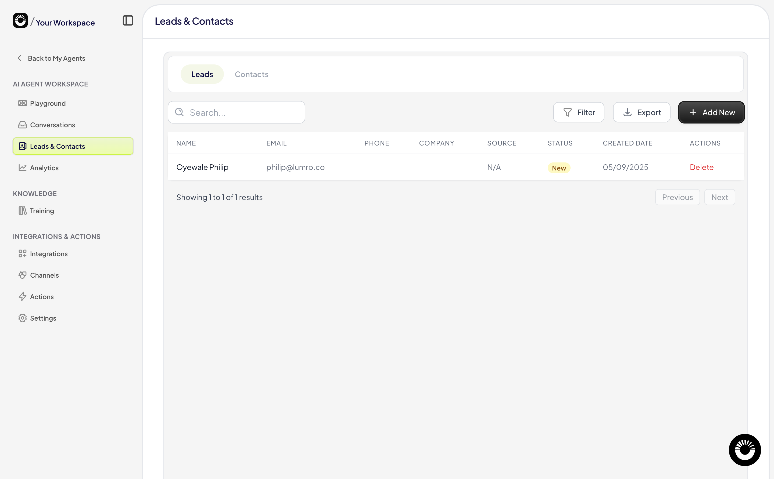Go to the Analytics section

point(44,168)
